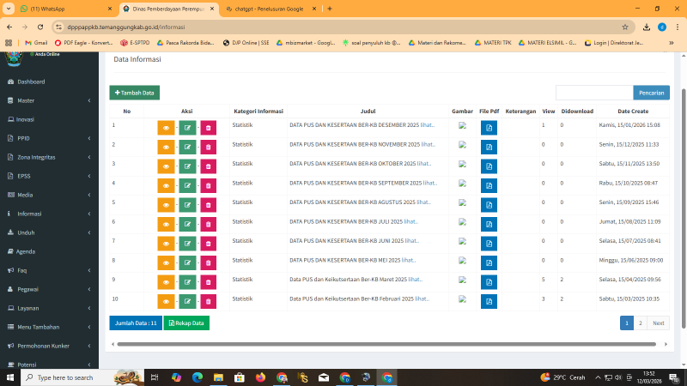This screenshot has width=687, height=386.
Task: Delete the Februari 2025 entry using trash icon
Action: point(209,300)
